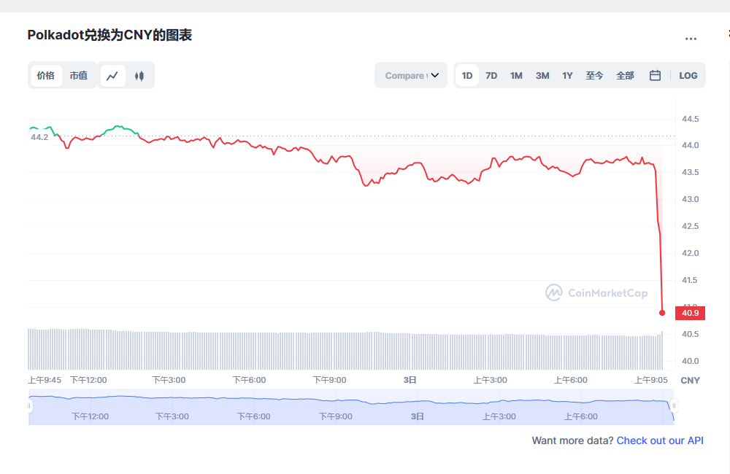This screenshot has width=730, height=474.
Task: Click the red current price endpoint dot
Action: pyautogui.click(x=662, y=313)
